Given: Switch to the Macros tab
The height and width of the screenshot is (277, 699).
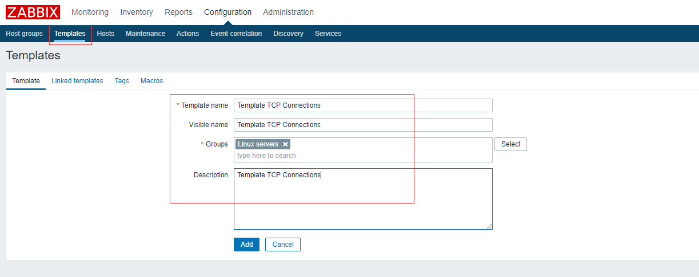Looking at the screenshot, I should click(151, 81).
